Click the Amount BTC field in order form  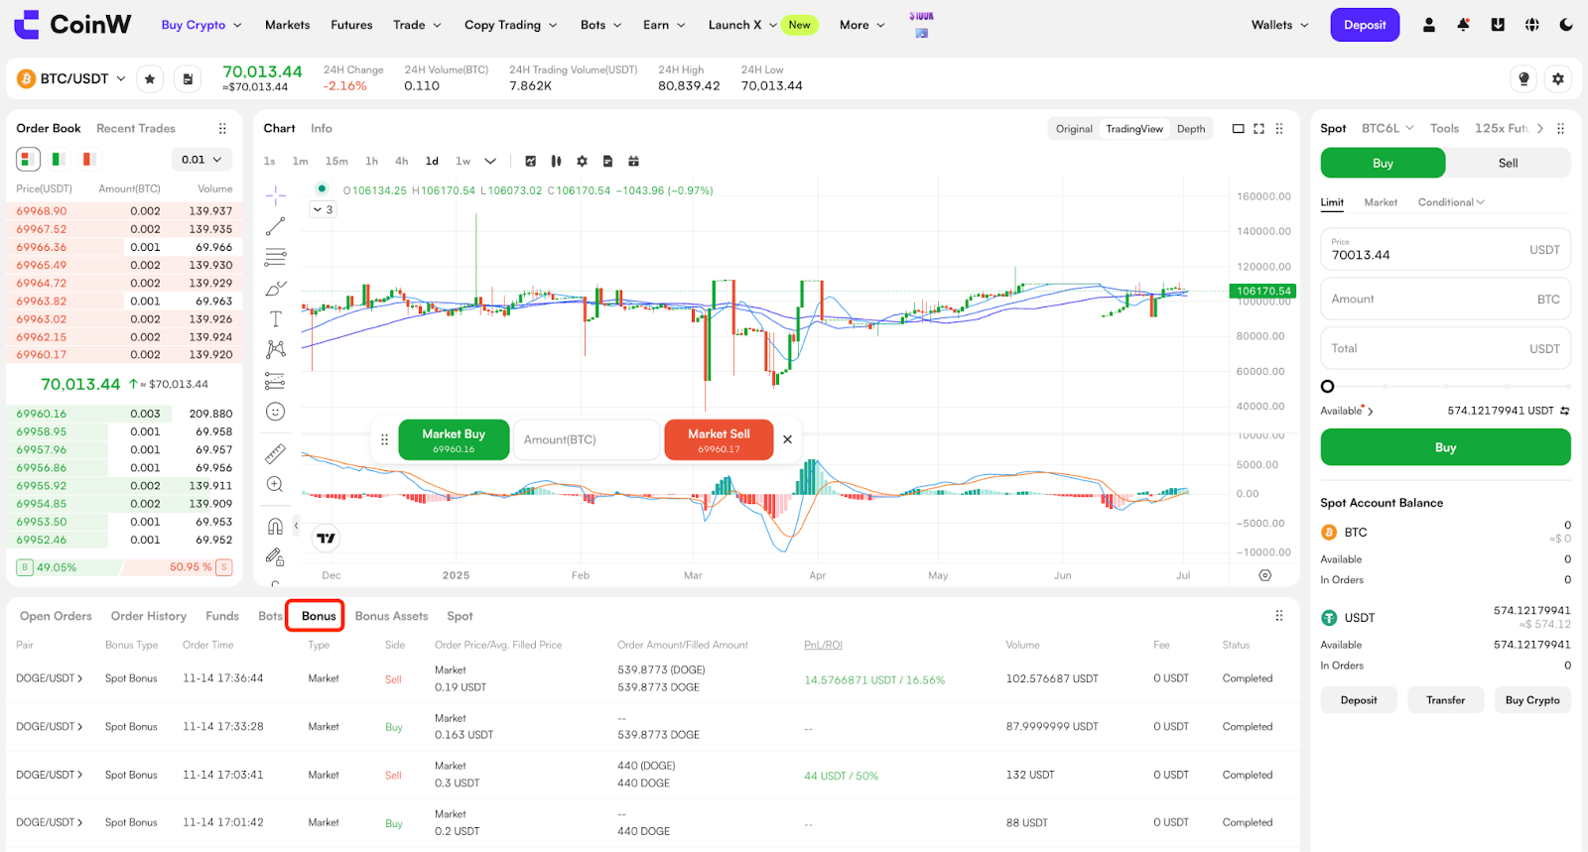1445,299
